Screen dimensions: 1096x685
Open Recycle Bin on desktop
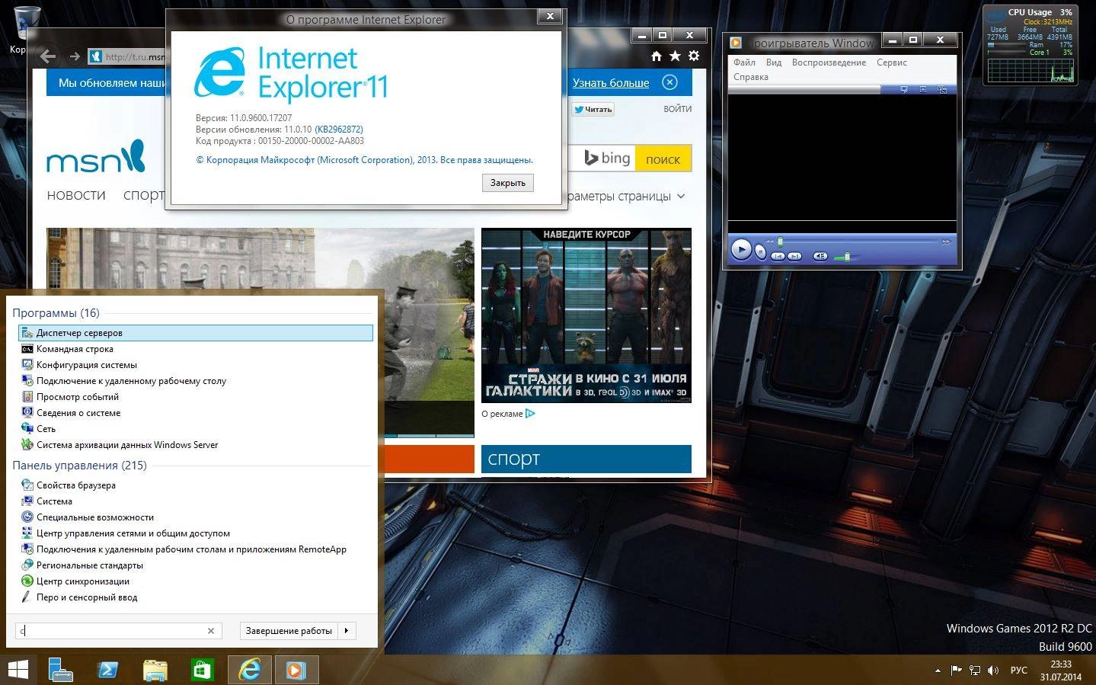click(27, 23)
